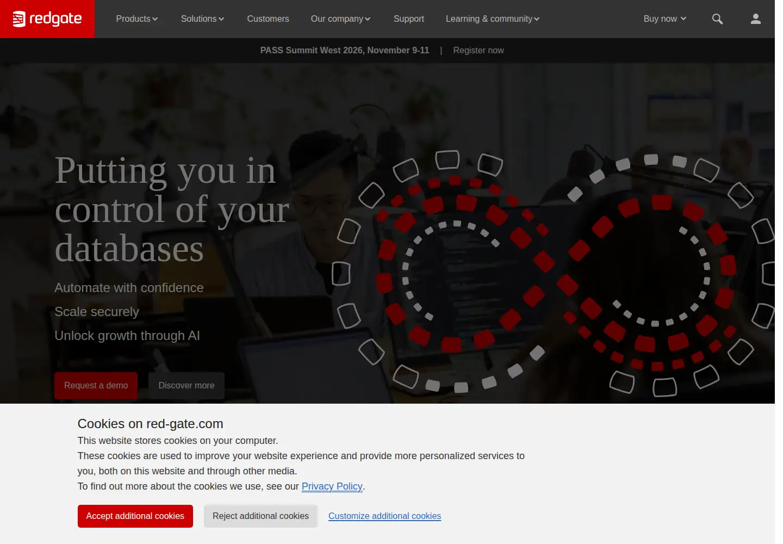Reject additional cookies
The width and height of the screenshot is (783, 544).
pos(260,516)
